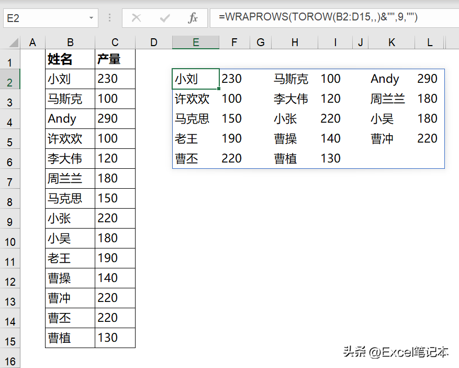
Task: Select column K header
Action: tap(391, 42)
